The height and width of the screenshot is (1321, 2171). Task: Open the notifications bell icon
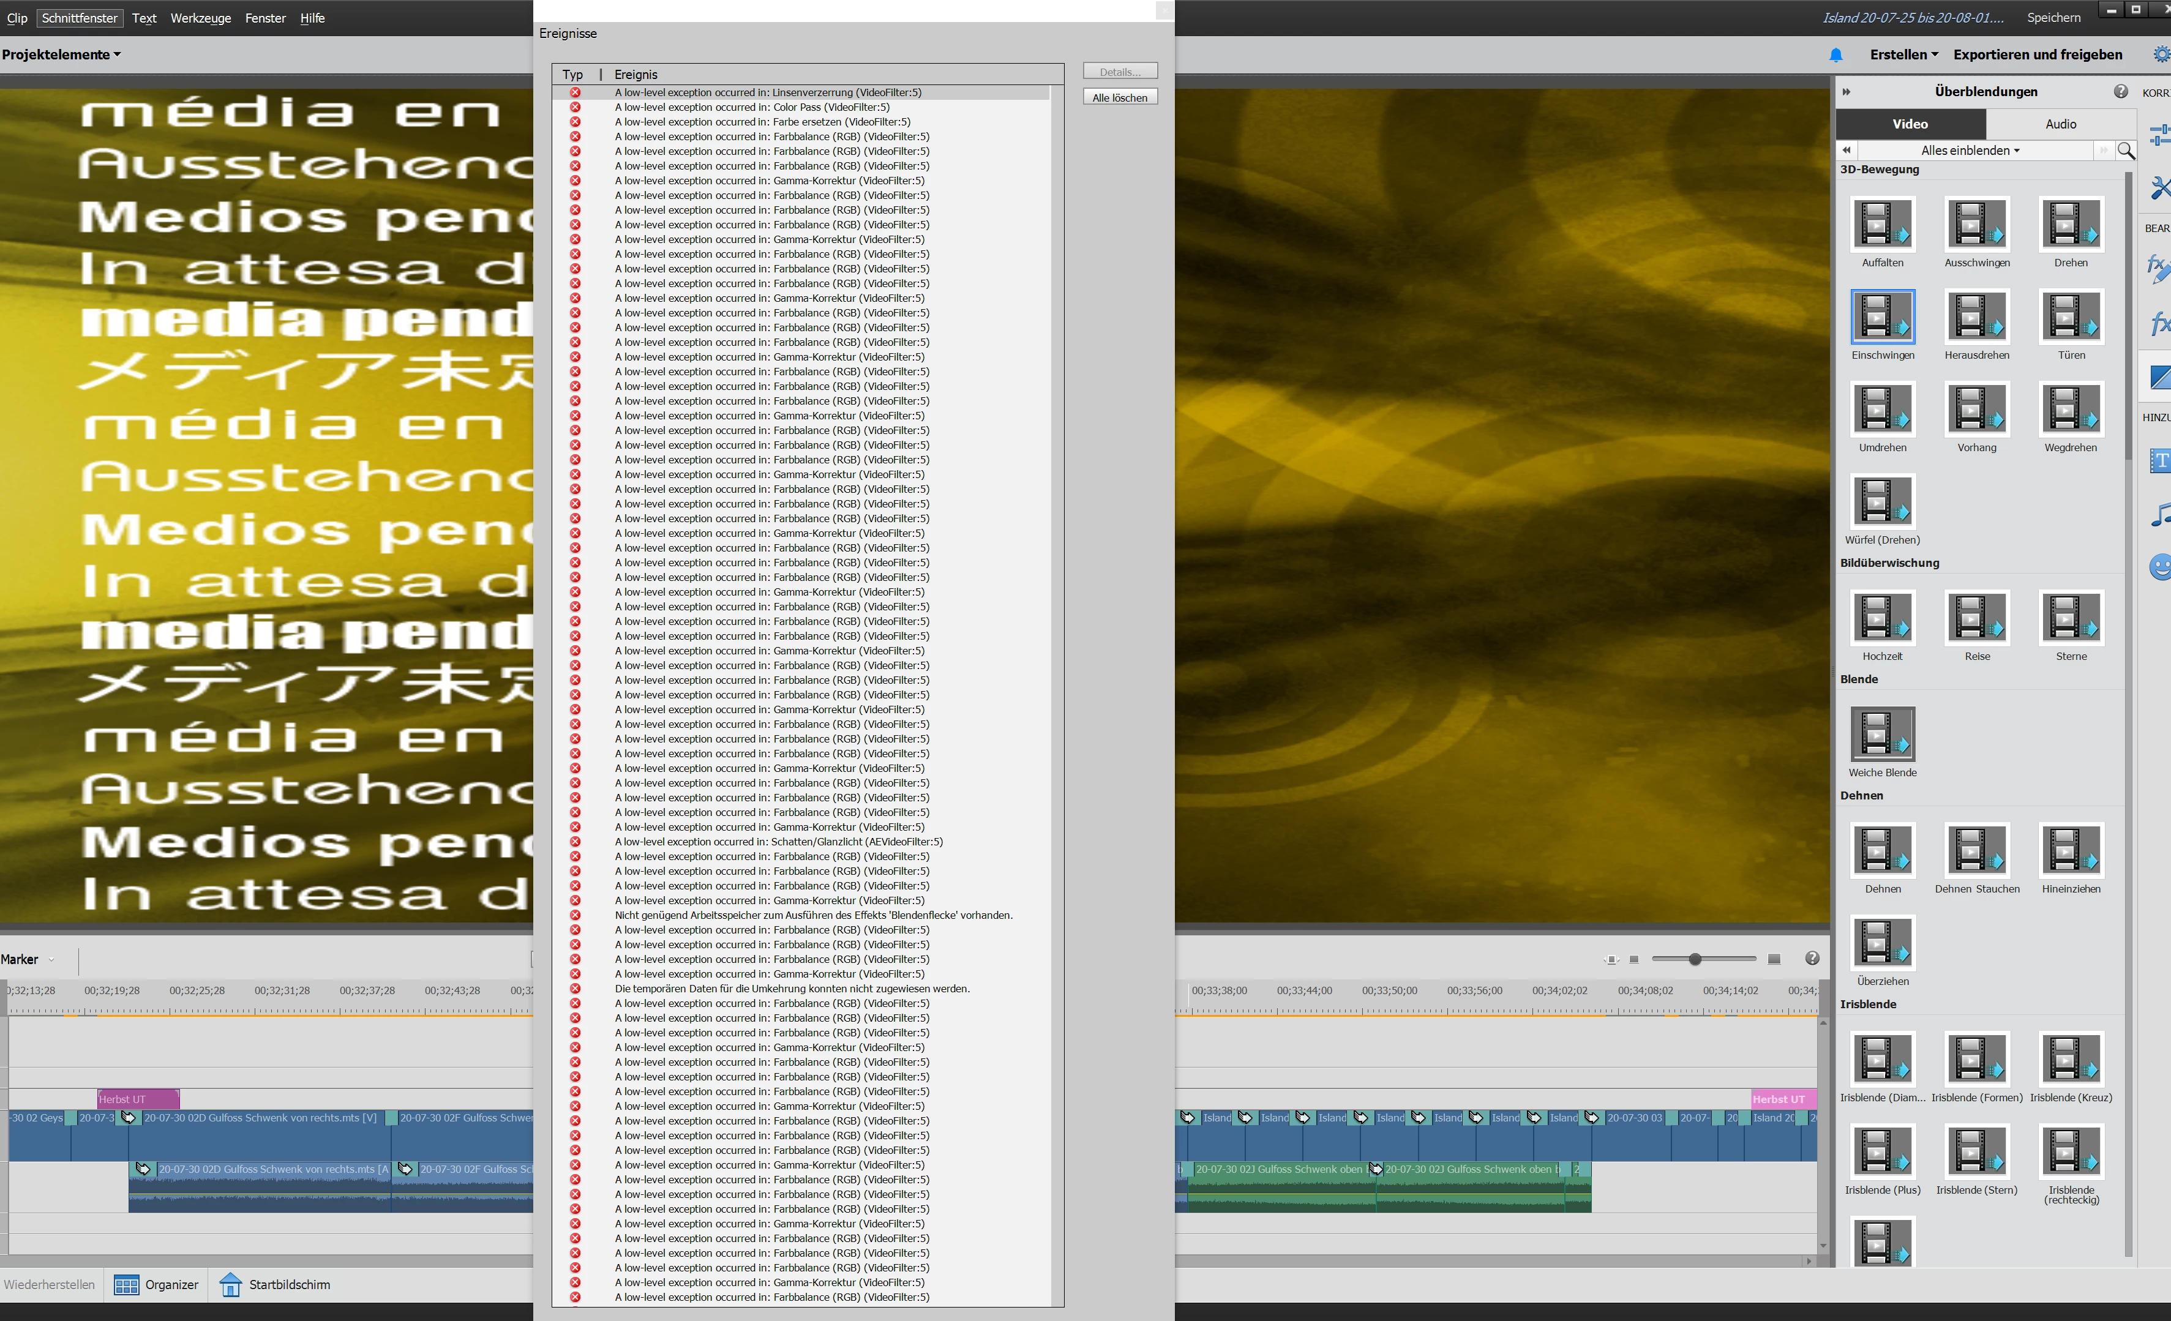pos(1835,54)
